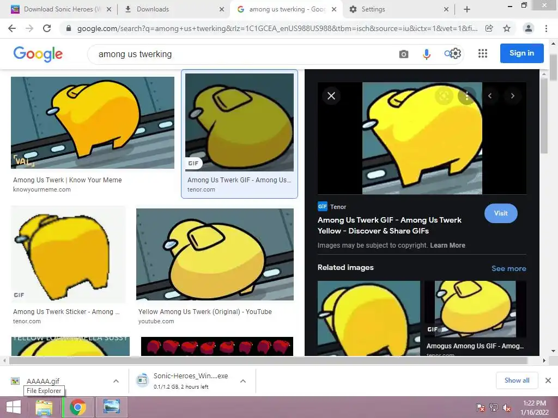Reload the current page
Viewport: 558px width, 418px height.
click(47, 28)
